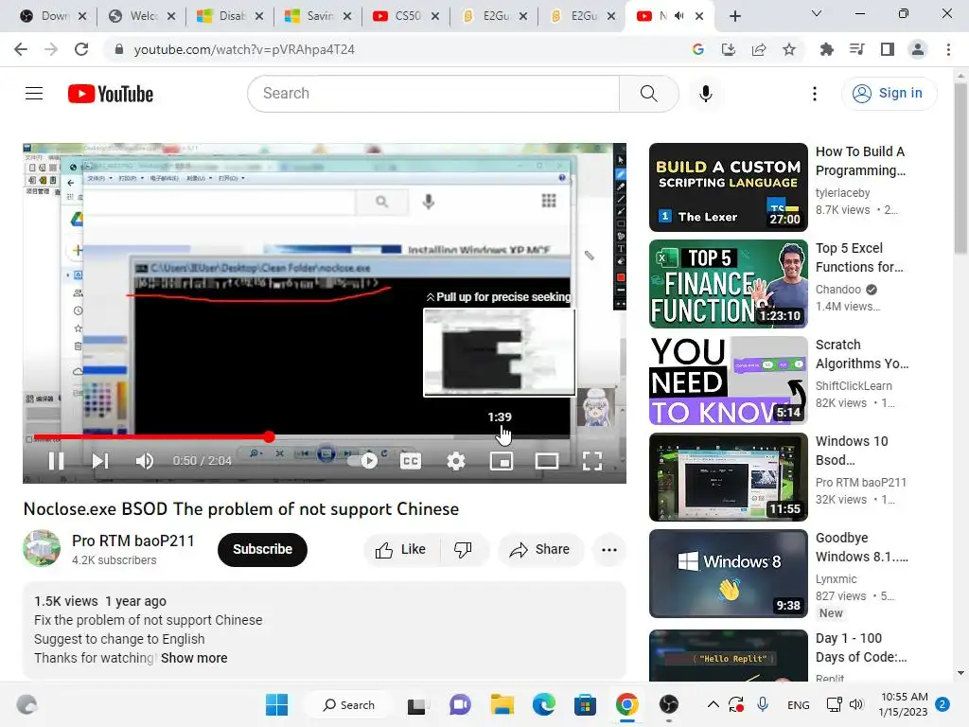Bookmark this tab with the star
This screenshot has width=969, height=727.
click(x=789, y=49)
